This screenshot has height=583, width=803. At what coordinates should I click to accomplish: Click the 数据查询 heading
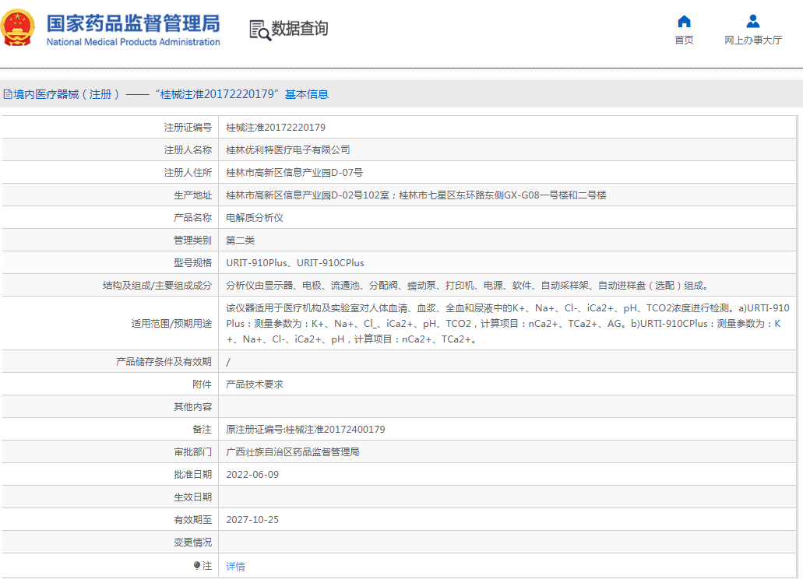point(300,29)
